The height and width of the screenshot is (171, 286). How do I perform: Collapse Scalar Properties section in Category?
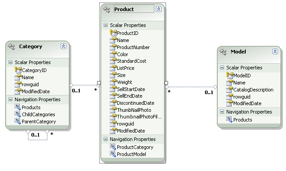10,62
